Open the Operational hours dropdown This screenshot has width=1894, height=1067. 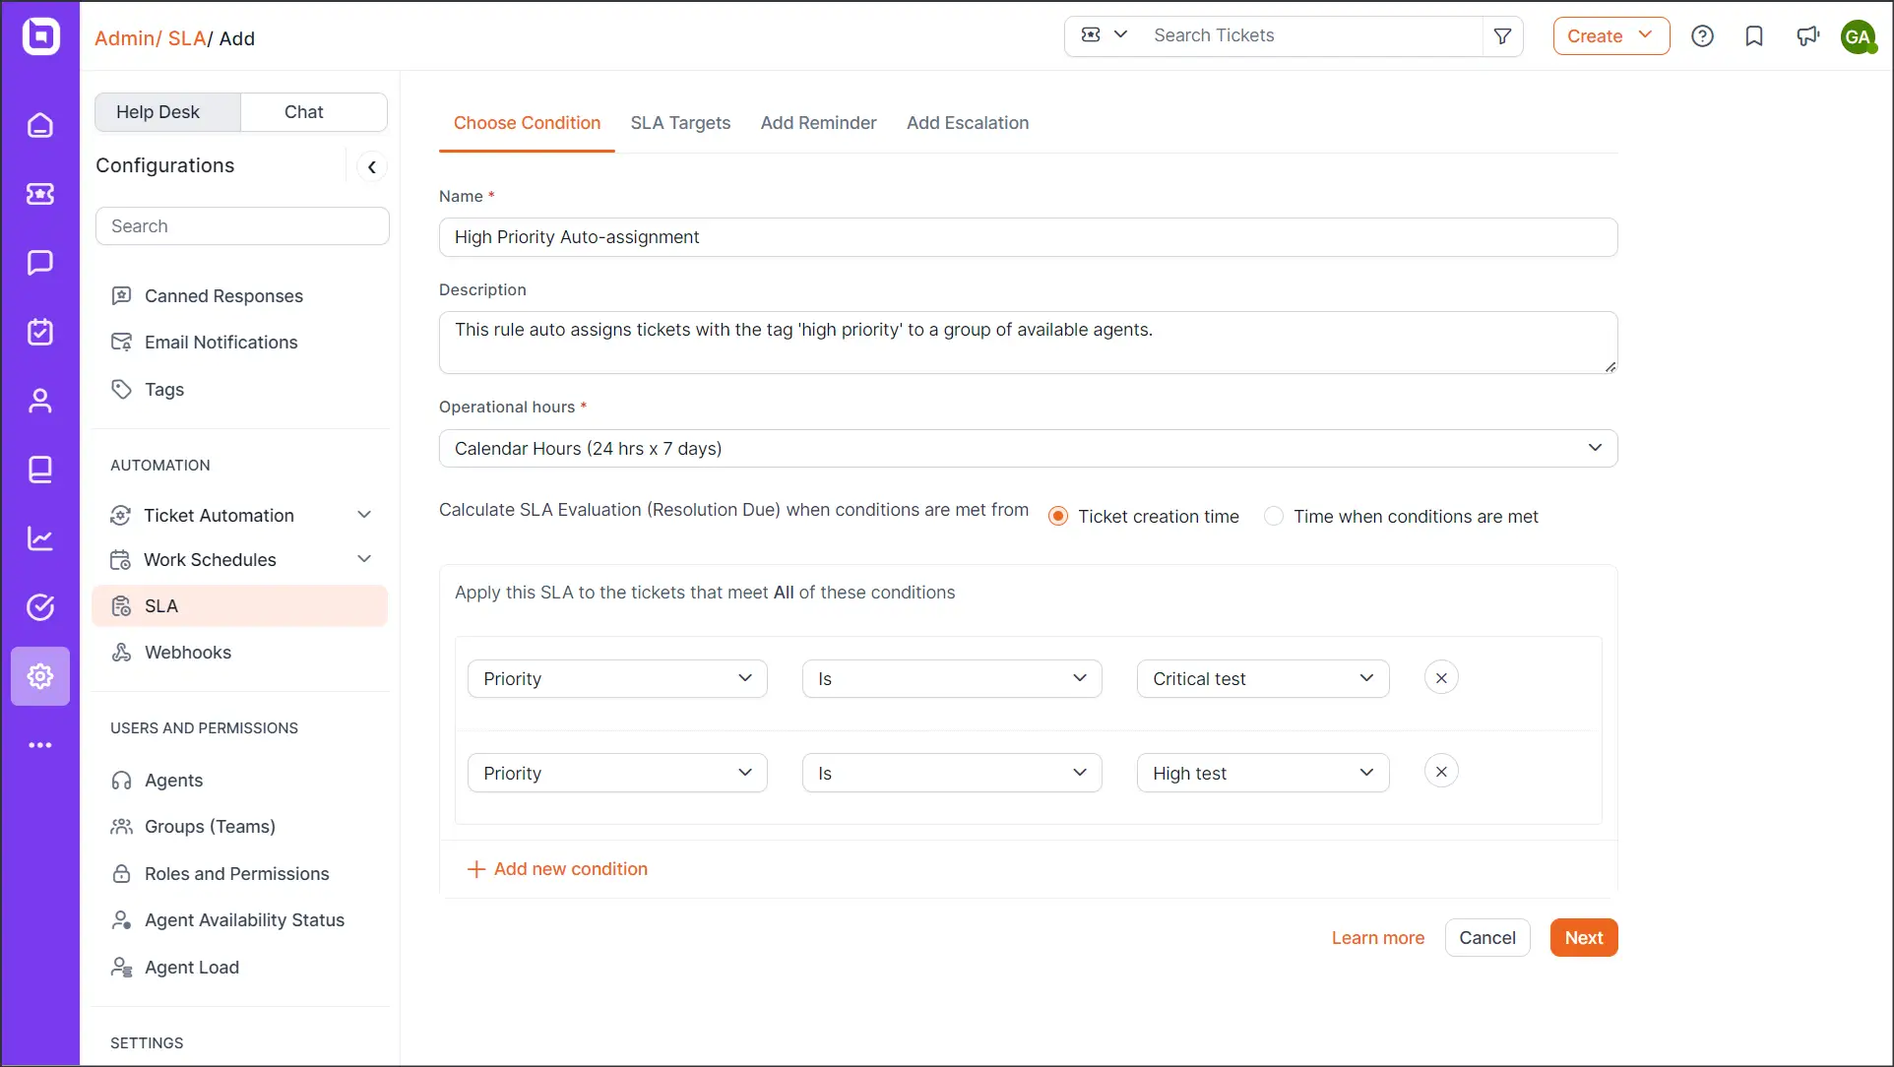coord(1027,448)
